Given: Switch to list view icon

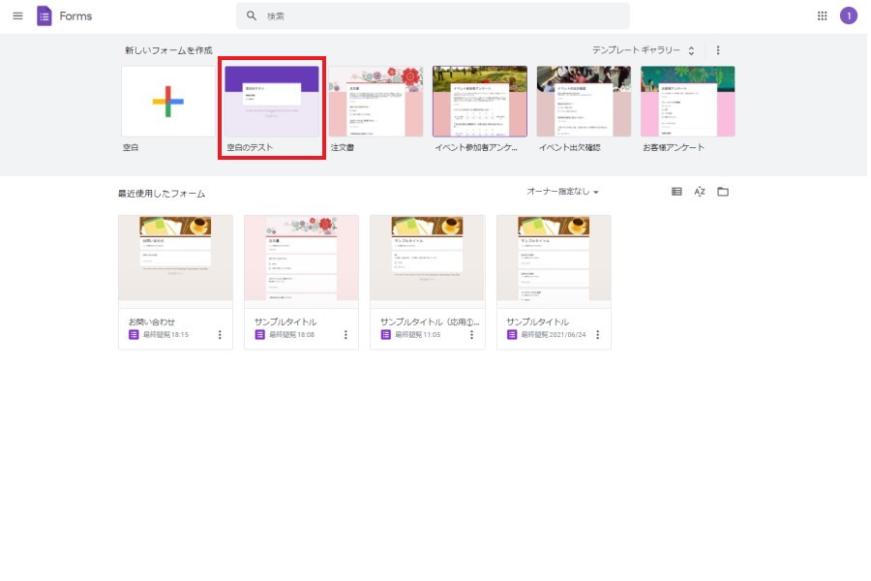Looking at the screenshot, I should pos(676,192).
